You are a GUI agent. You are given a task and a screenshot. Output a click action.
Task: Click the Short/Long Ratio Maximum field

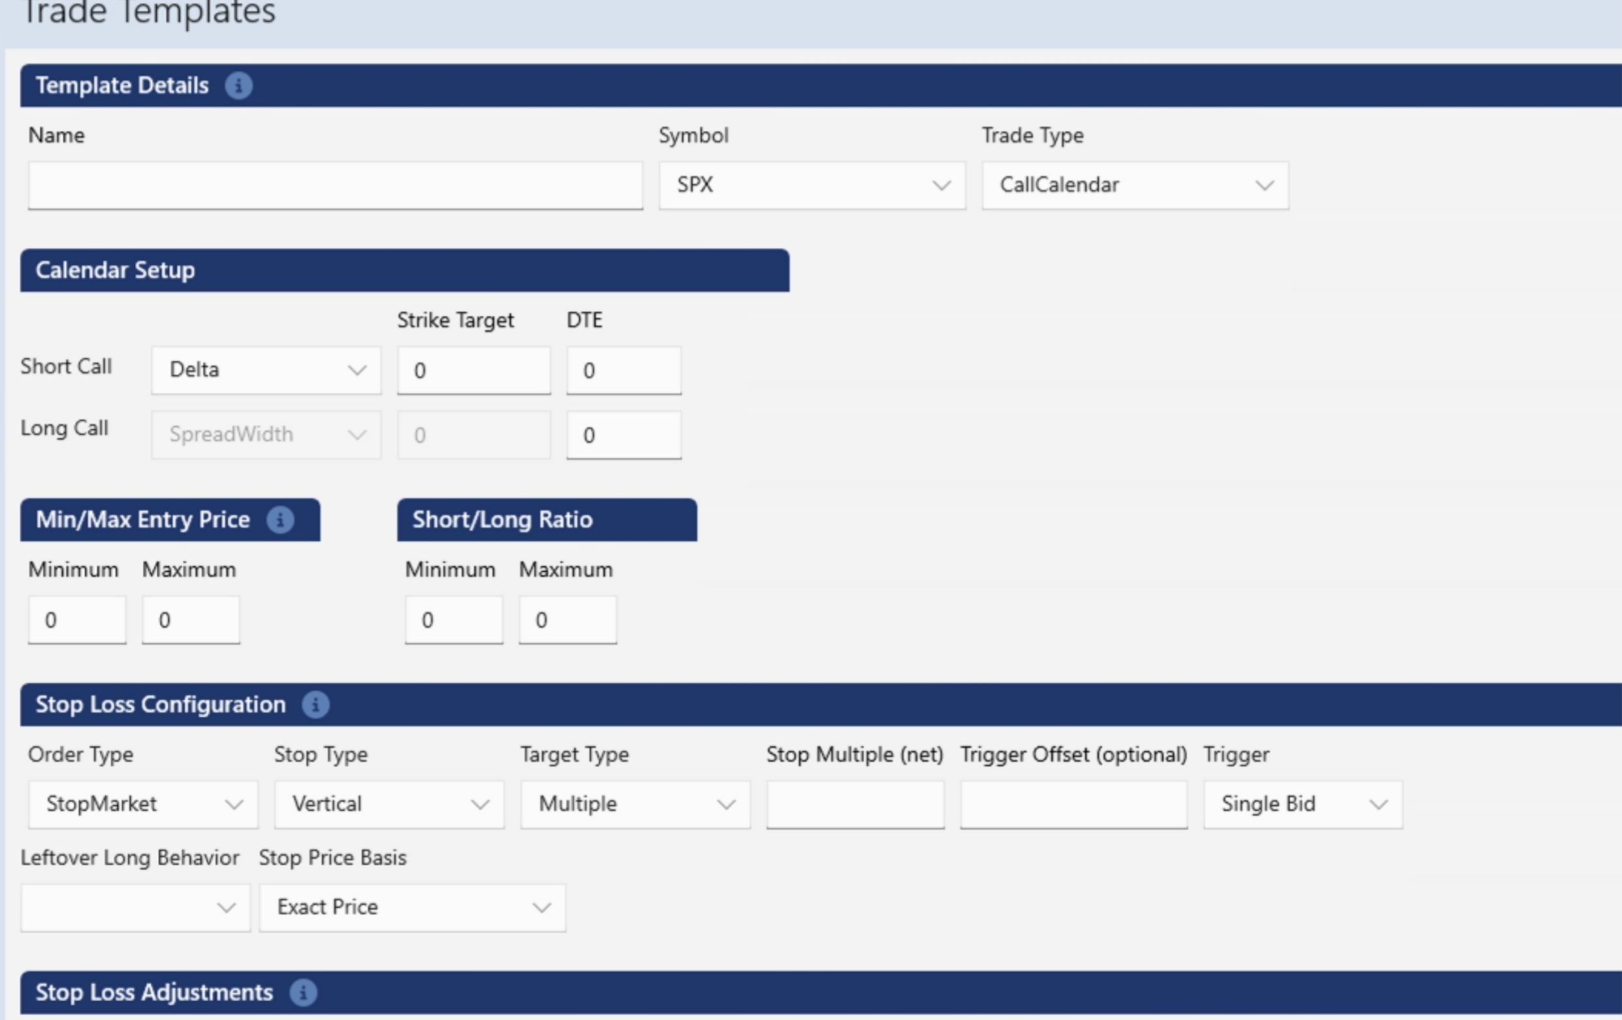pyautogui.click(x=567, y=620)
